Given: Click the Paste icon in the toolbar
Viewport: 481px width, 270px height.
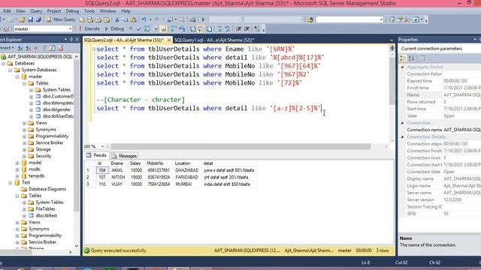Looking at the screenshot, I should [x=134, y=19].
